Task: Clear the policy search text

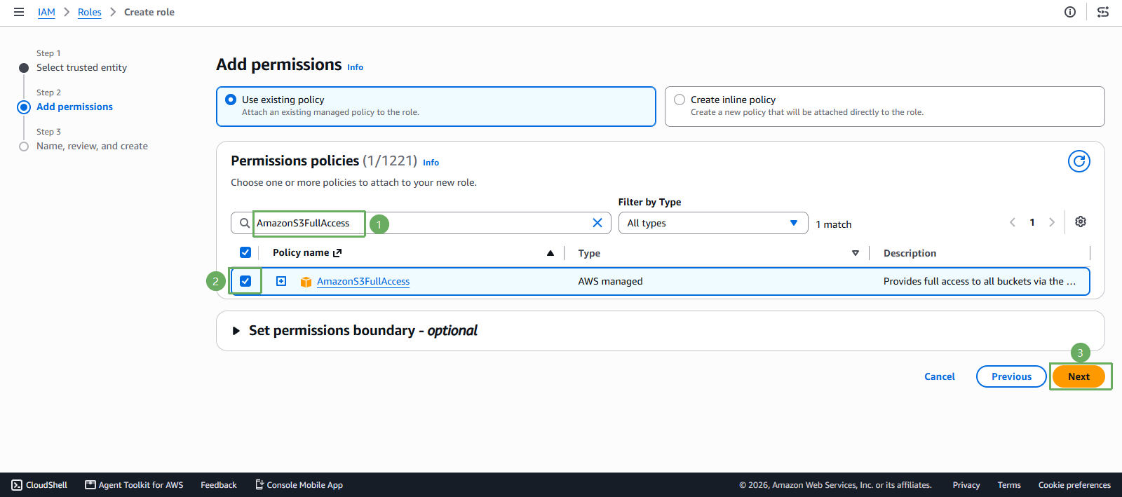Action: pyautogui.click(x=597, y=223)
